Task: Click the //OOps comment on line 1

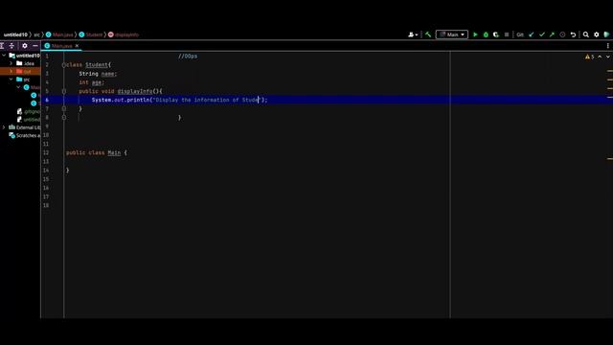Action: pyautogui.click(x=188, y=57)
